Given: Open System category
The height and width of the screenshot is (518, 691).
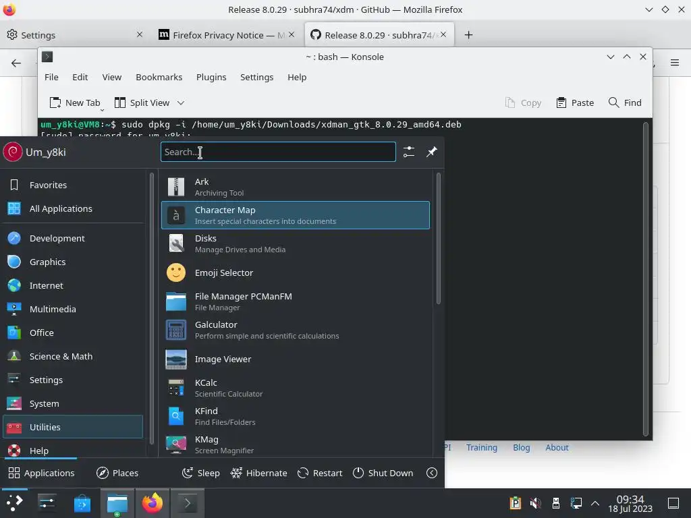Looking at the screenshot, I should [73, 403].
